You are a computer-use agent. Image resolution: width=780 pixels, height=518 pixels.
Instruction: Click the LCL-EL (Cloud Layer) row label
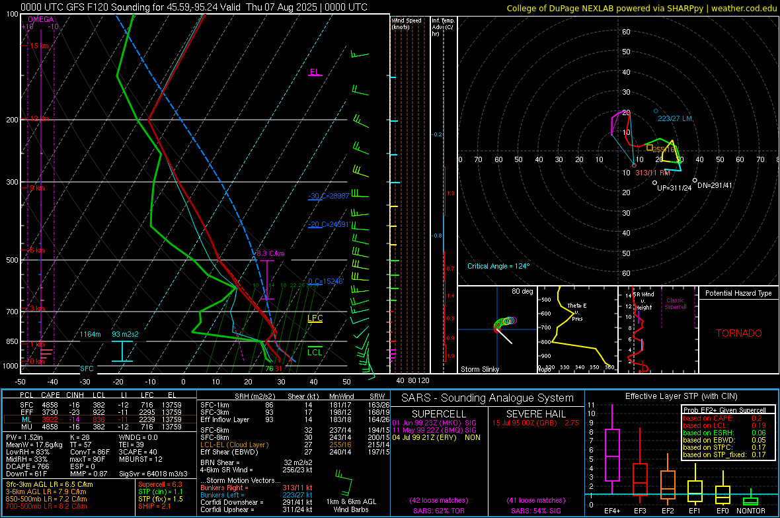234,445
